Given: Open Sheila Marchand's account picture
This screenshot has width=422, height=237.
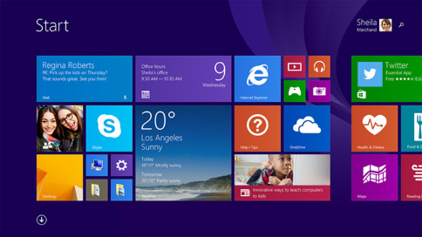Looking at the screenshot, I should pyautogui.click(x=386, y=25).
